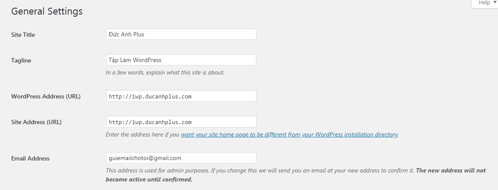Image resolution: width=498 pixels, height=190 pixels.
Task: Click into the Site Title field
Action: point(181,34)
